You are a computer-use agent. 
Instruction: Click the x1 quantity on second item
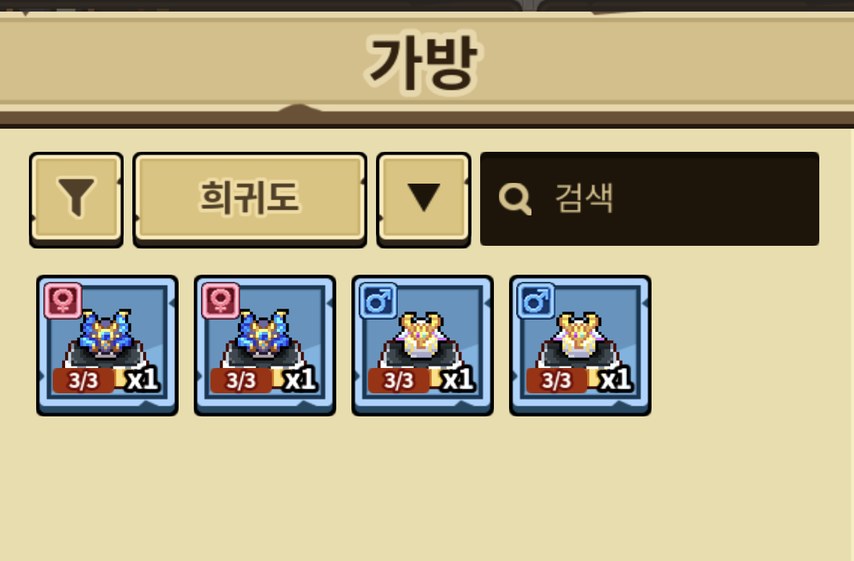[300, 379]
